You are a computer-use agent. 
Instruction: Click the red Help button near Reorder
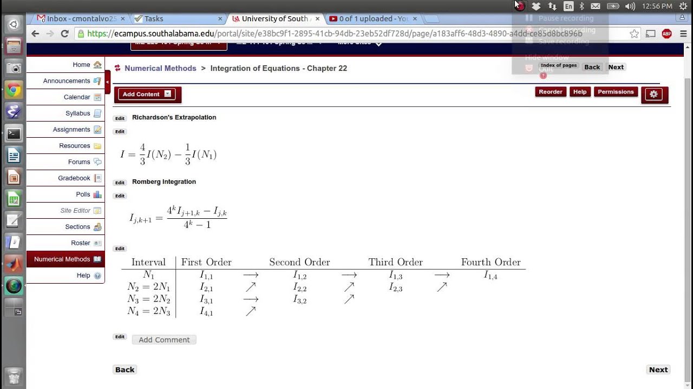tap(580, 92)
